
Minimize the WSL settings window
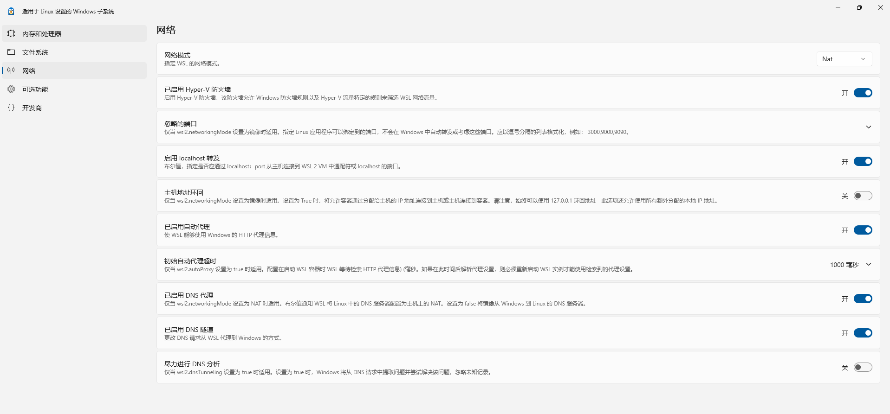coord(838,7)
